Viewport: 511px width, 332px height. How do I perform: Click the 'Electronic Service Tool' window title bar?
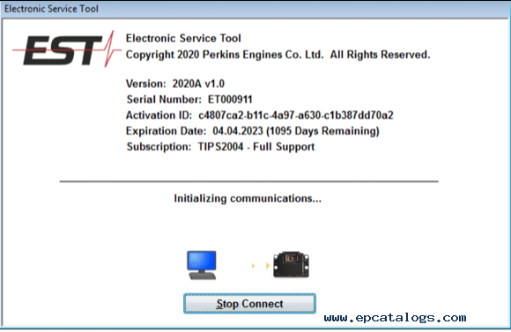(x=255, y=9)
